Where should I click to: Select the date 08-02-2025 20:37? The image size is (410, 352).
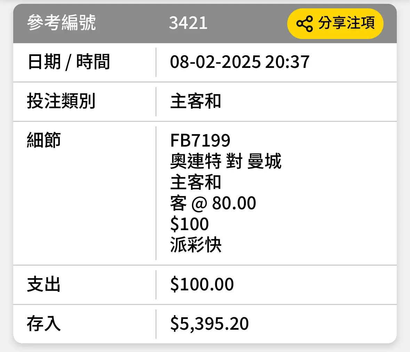coord(240,62)
